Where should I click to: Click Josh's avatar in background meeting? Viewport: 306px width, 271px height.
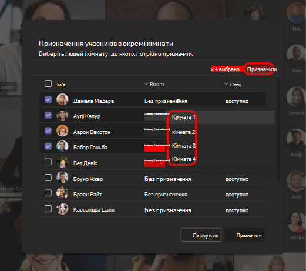coord(296,181)
